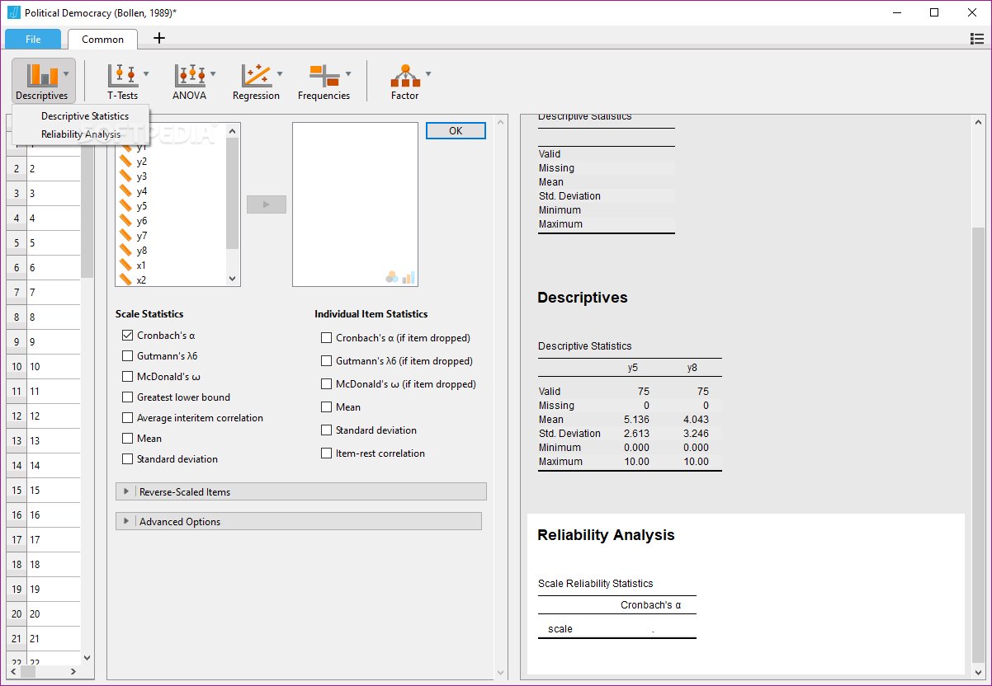Select variable y8 in the list
Screen dimensions: 992x686
coord(142,251)
